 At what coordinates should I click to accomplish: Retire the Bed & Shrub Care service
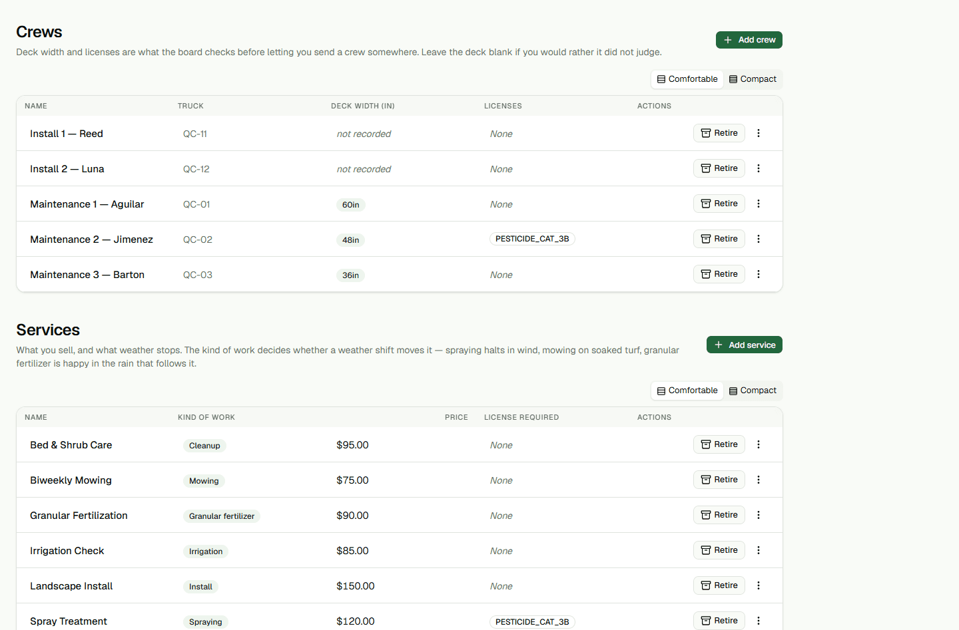(719, 444)
